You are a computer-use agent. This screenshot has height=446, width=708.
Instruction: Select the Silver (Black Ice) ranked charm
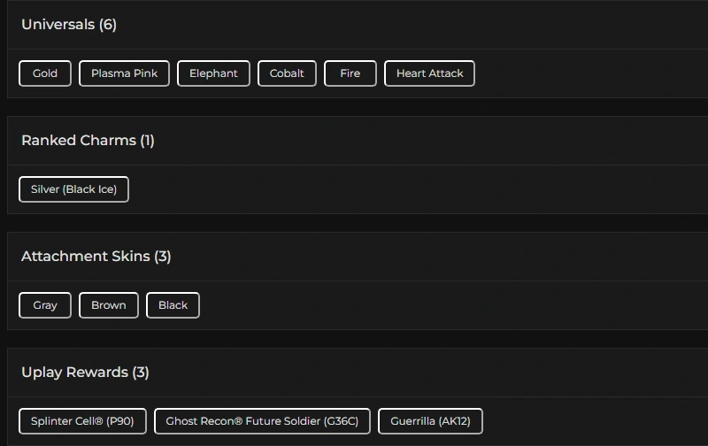[73, 189]
